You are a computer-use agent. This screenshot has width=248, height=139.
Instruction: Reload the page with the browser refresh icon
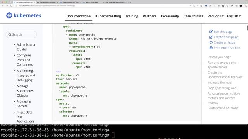coord(11,6)
